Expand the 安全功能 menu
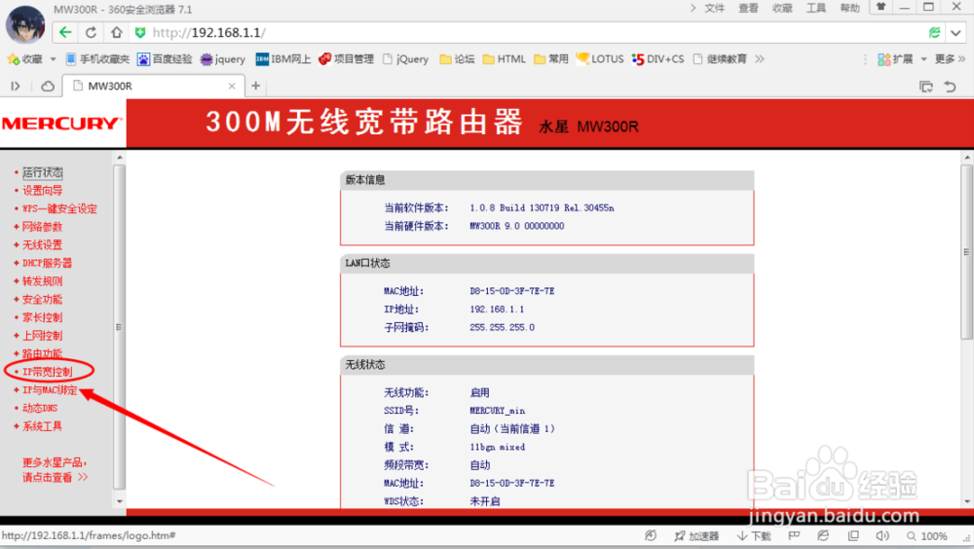This screenshot has width=974, height=549. 42,299
